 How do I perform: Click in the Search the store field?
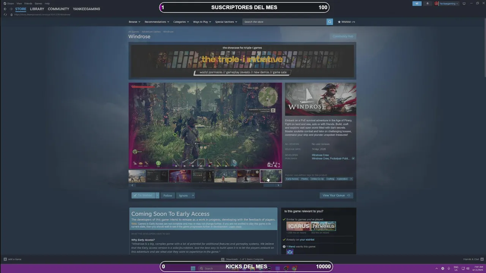[x=284, y=22]
